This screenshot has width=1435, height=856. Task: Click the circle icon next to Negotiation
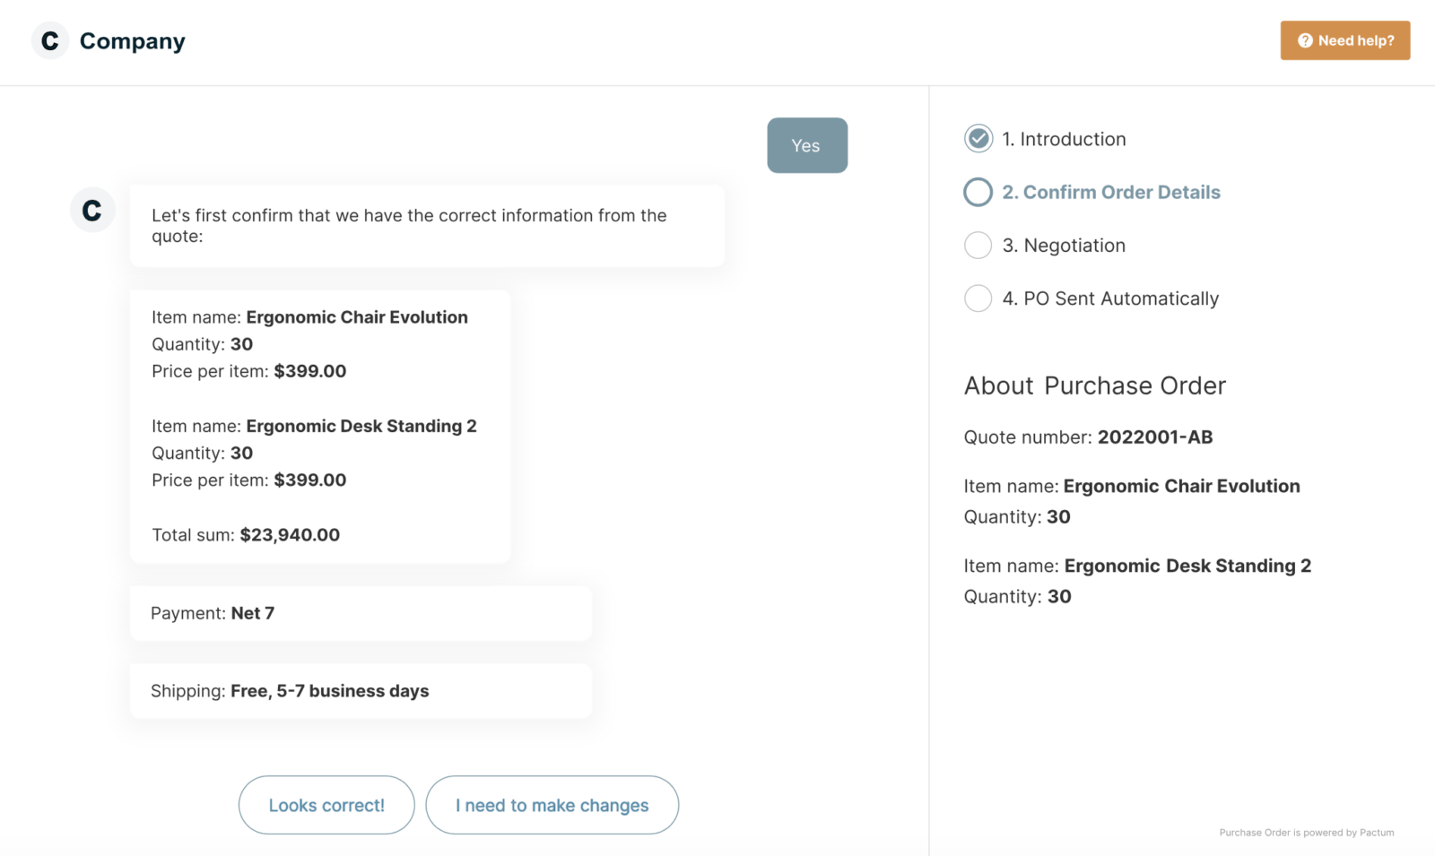point(978,245)
